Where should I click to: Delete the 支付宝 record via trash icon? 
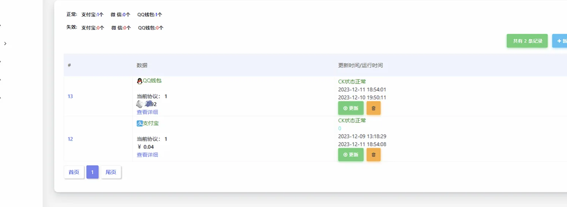373,154
